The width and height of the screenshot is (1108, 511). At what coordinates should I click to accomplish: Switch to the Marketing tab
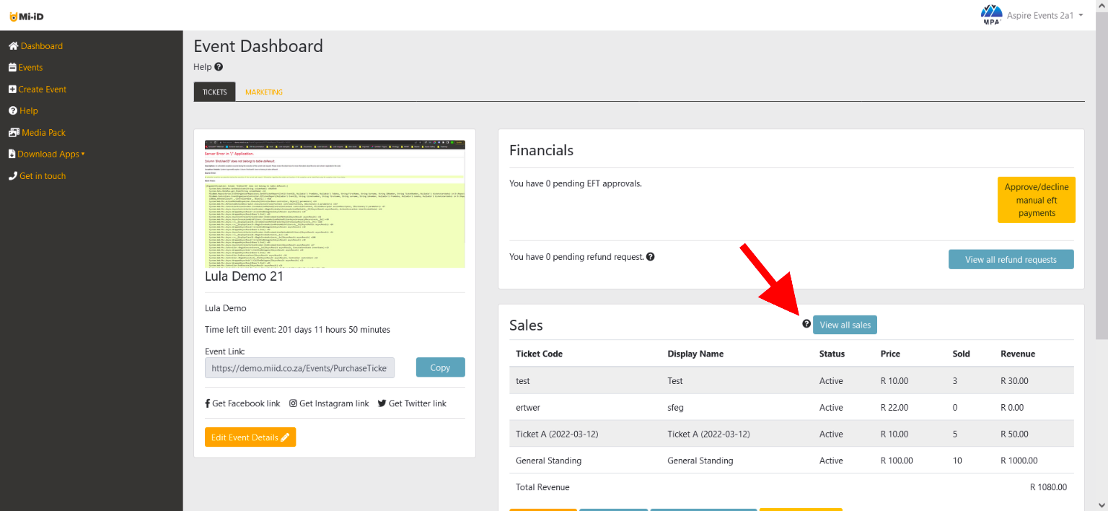click(x=264, y=92)
